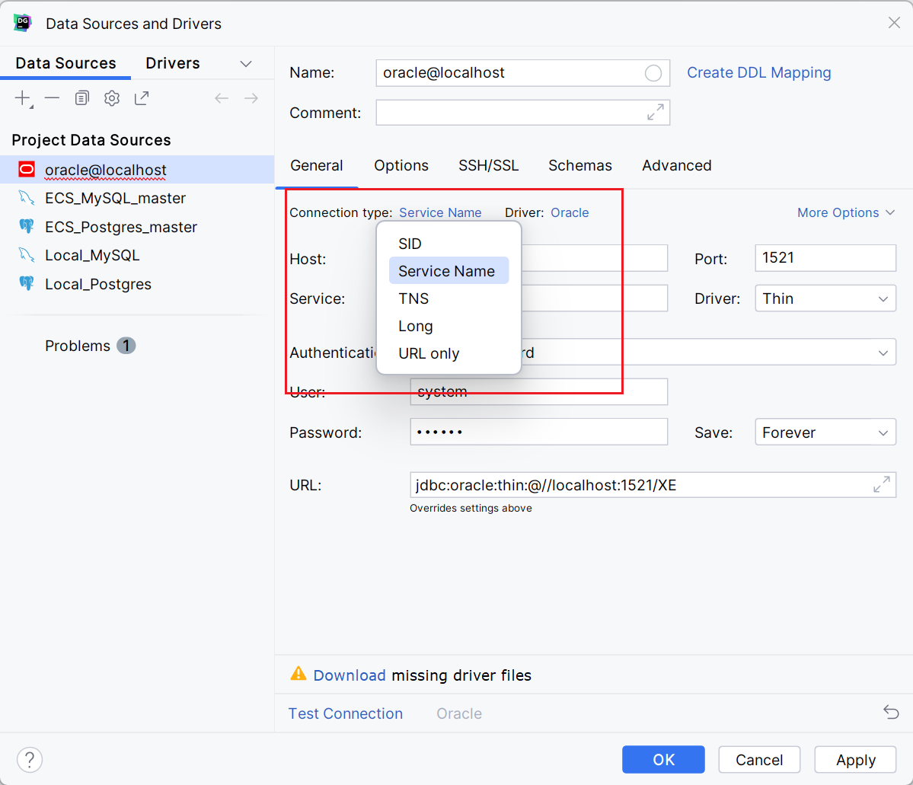This screenshot has height=785, width=913.
Task: Choose Service Name in the popup list
Action: coord(449,271)
